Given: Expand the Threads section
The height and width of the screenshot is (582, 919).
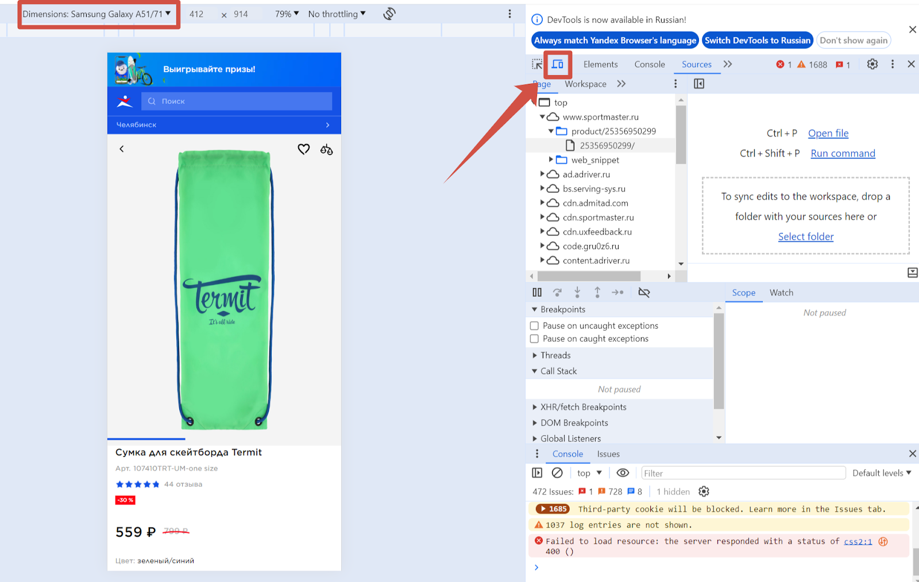Looking at the screenshot, I should click(x=555, y=355).
